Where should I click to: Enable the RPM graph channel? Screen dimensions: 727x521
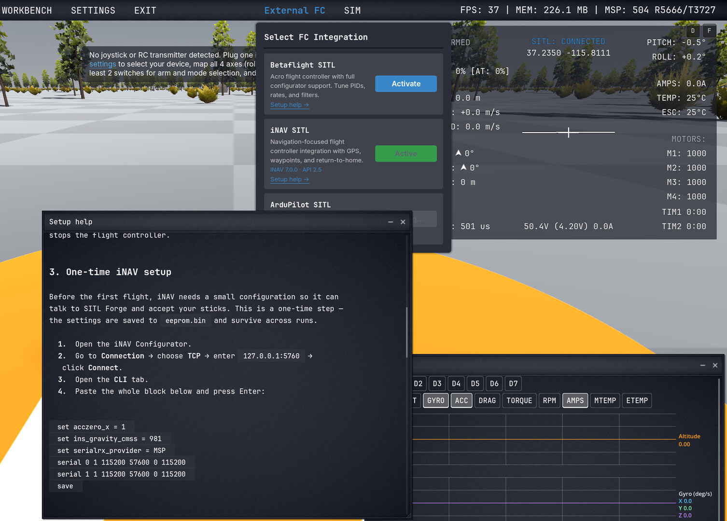549,400
